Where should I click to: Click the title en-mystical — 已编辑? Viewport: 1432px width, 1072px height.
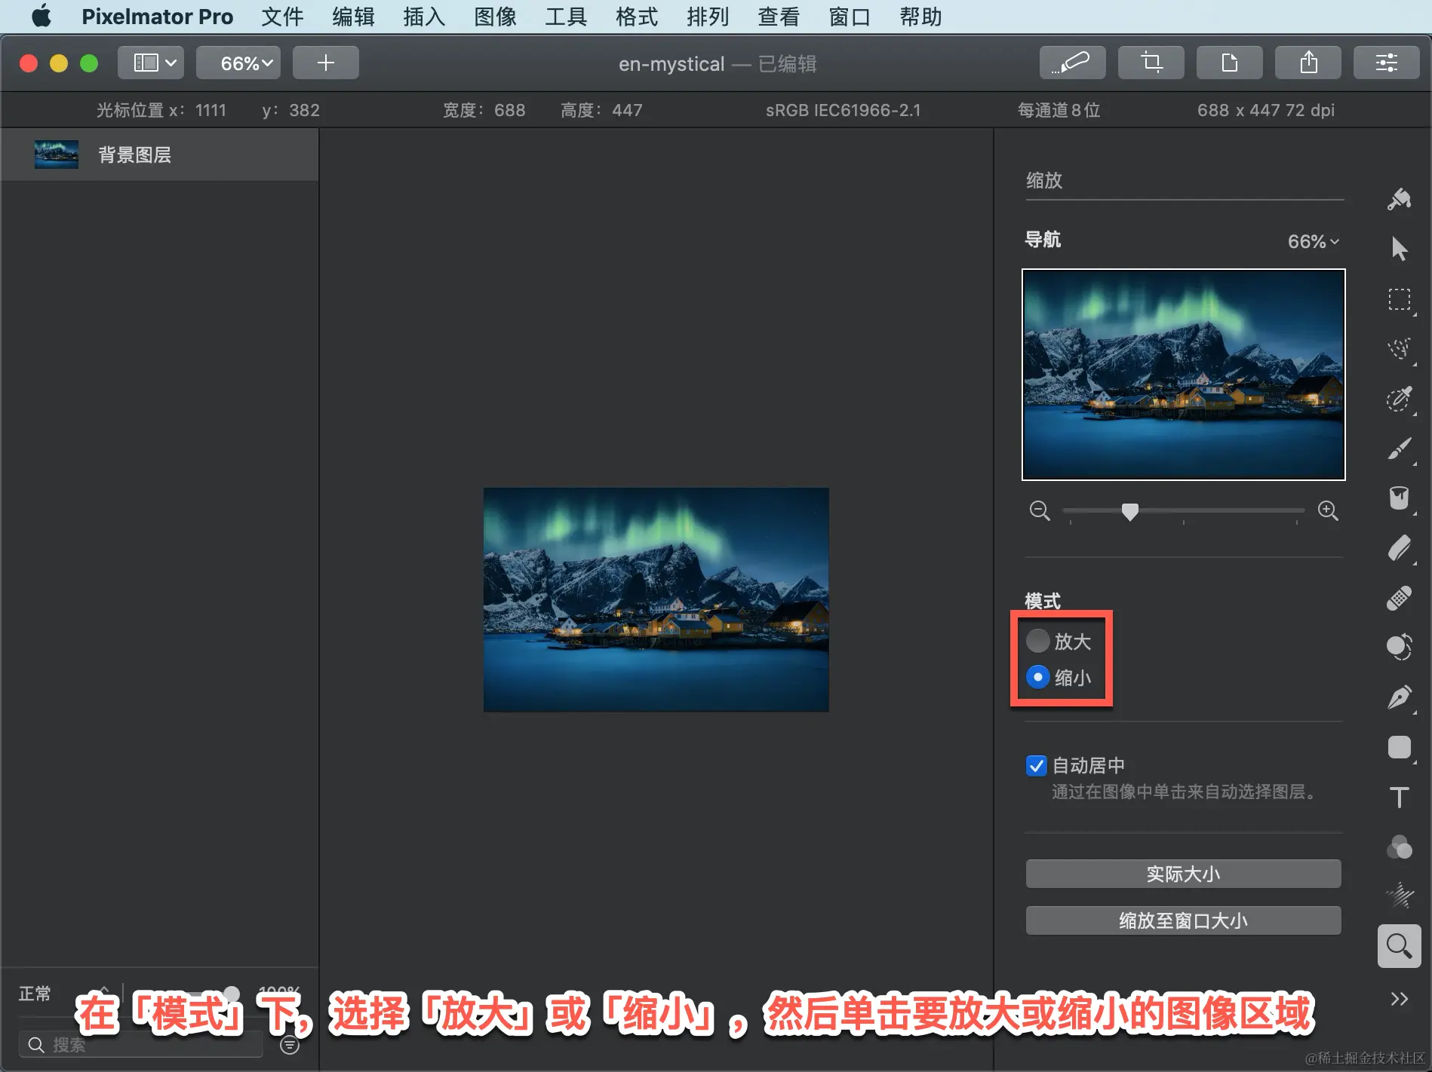(718, 64)
